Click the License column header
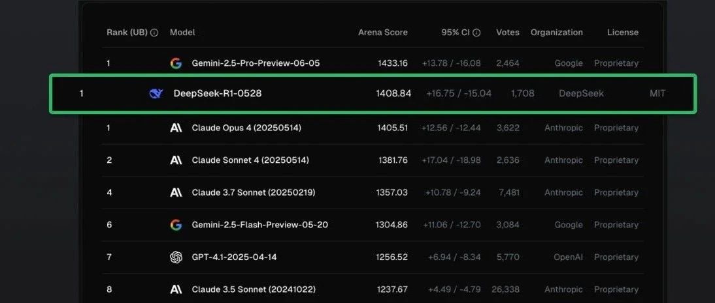 [x=623, y=33]
